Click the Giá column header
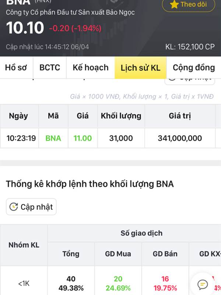Viewport: 221px width, 295px height. coord(83,116)
